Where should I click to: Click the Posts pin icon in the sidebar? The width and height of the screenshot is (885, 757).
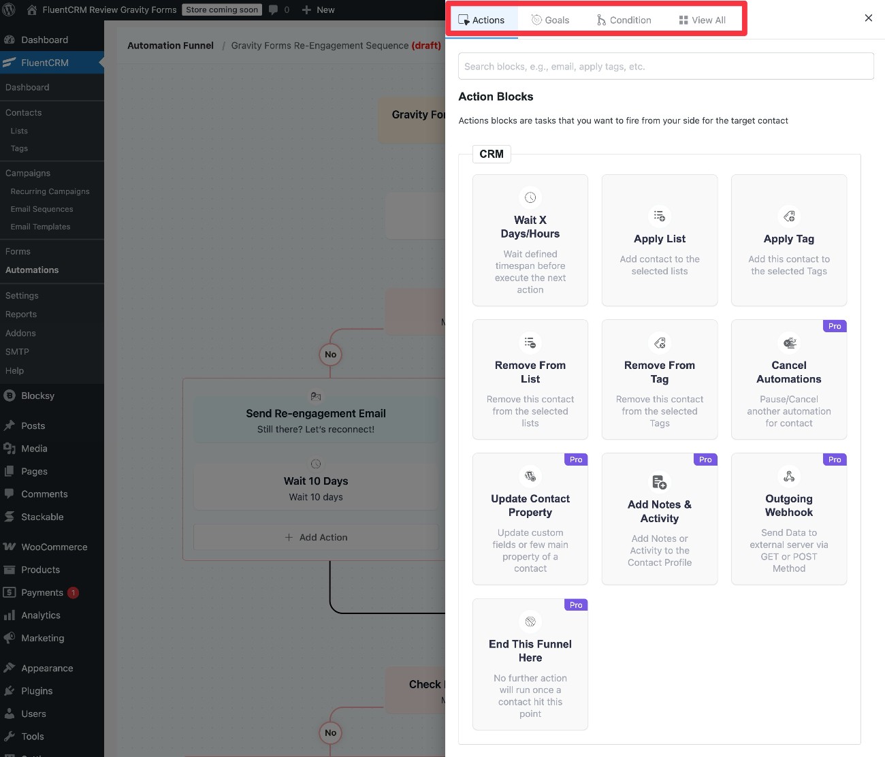click(x=10, y=425)
